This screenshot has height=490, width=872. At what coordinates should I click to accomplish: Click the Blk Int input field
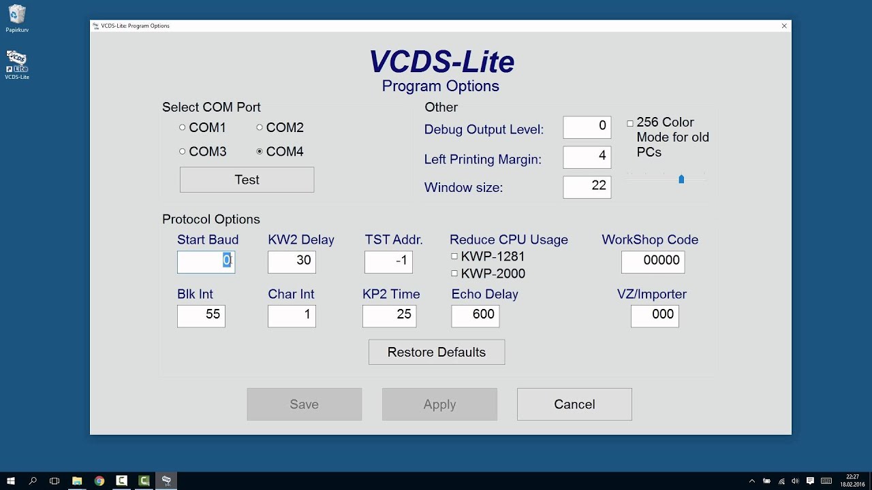pos(201,316)
